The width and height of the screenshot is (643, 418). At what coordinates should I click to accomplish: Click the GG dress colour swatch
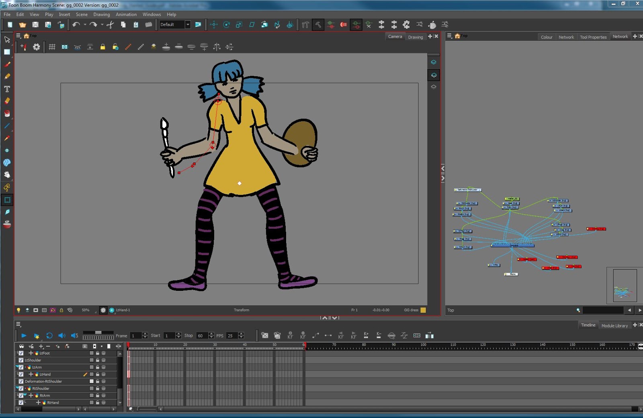[423, 310]
